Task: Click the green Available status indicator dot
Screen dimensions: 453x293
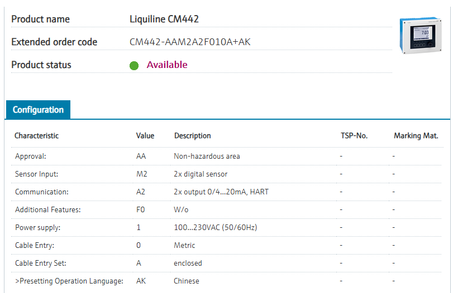Action: coord(134,65)
